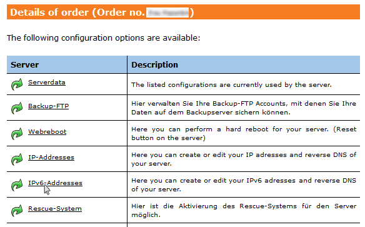Click the Rescue-System description text
This screenshot has height=227, width=365.
pyautogui.click(x=244, y=211)
